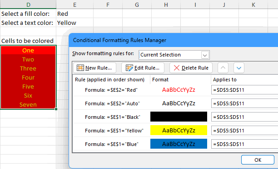Select the cell labeled Three
The image size is (278, 169).
(x=28, y=68)
